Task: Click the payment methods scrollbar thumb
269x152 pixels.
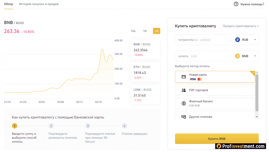Action: (257, 93)
